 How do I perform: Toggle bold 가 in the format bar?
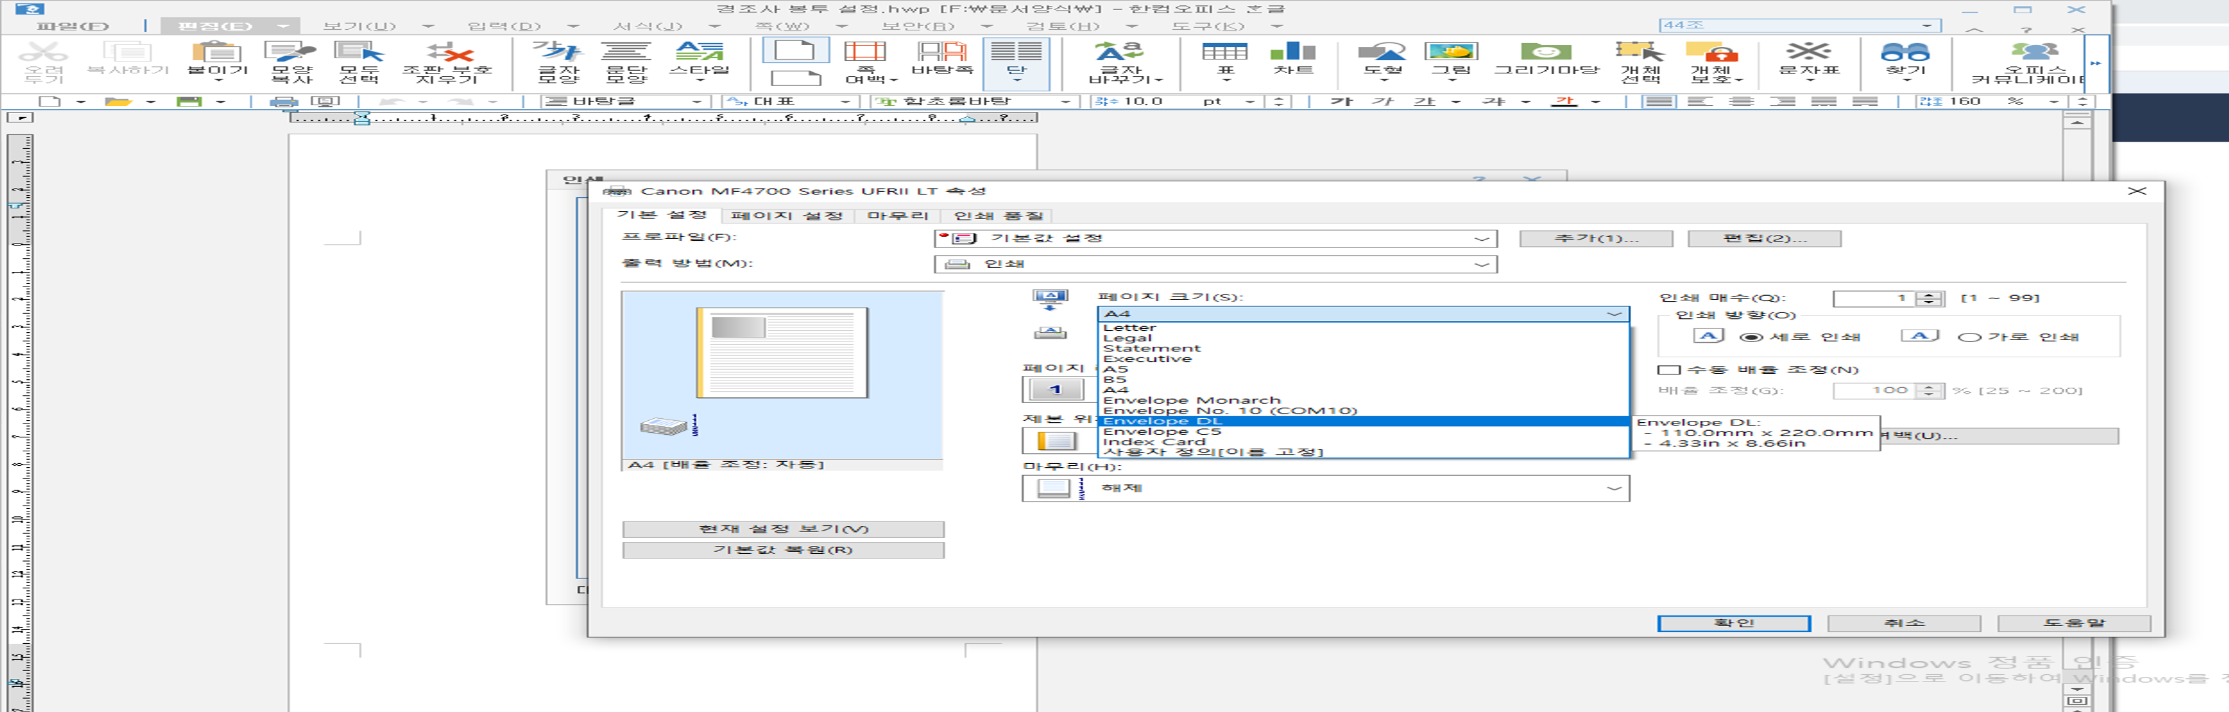(x=1341, y=101)
